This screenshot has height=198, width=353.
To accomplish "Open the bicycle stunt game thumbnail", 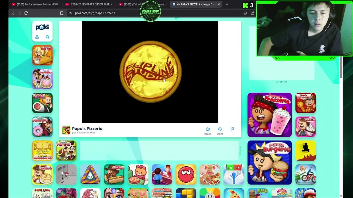I will point(306,175).
